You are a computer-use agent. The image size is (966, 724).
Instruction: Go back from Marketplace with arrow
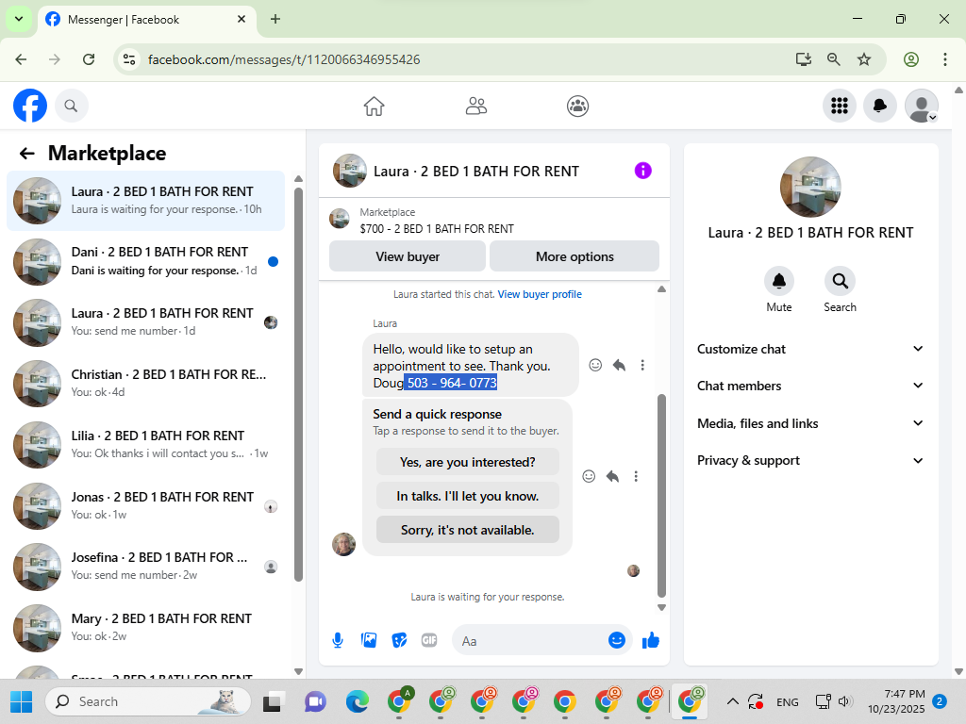(x=26, y=154)
